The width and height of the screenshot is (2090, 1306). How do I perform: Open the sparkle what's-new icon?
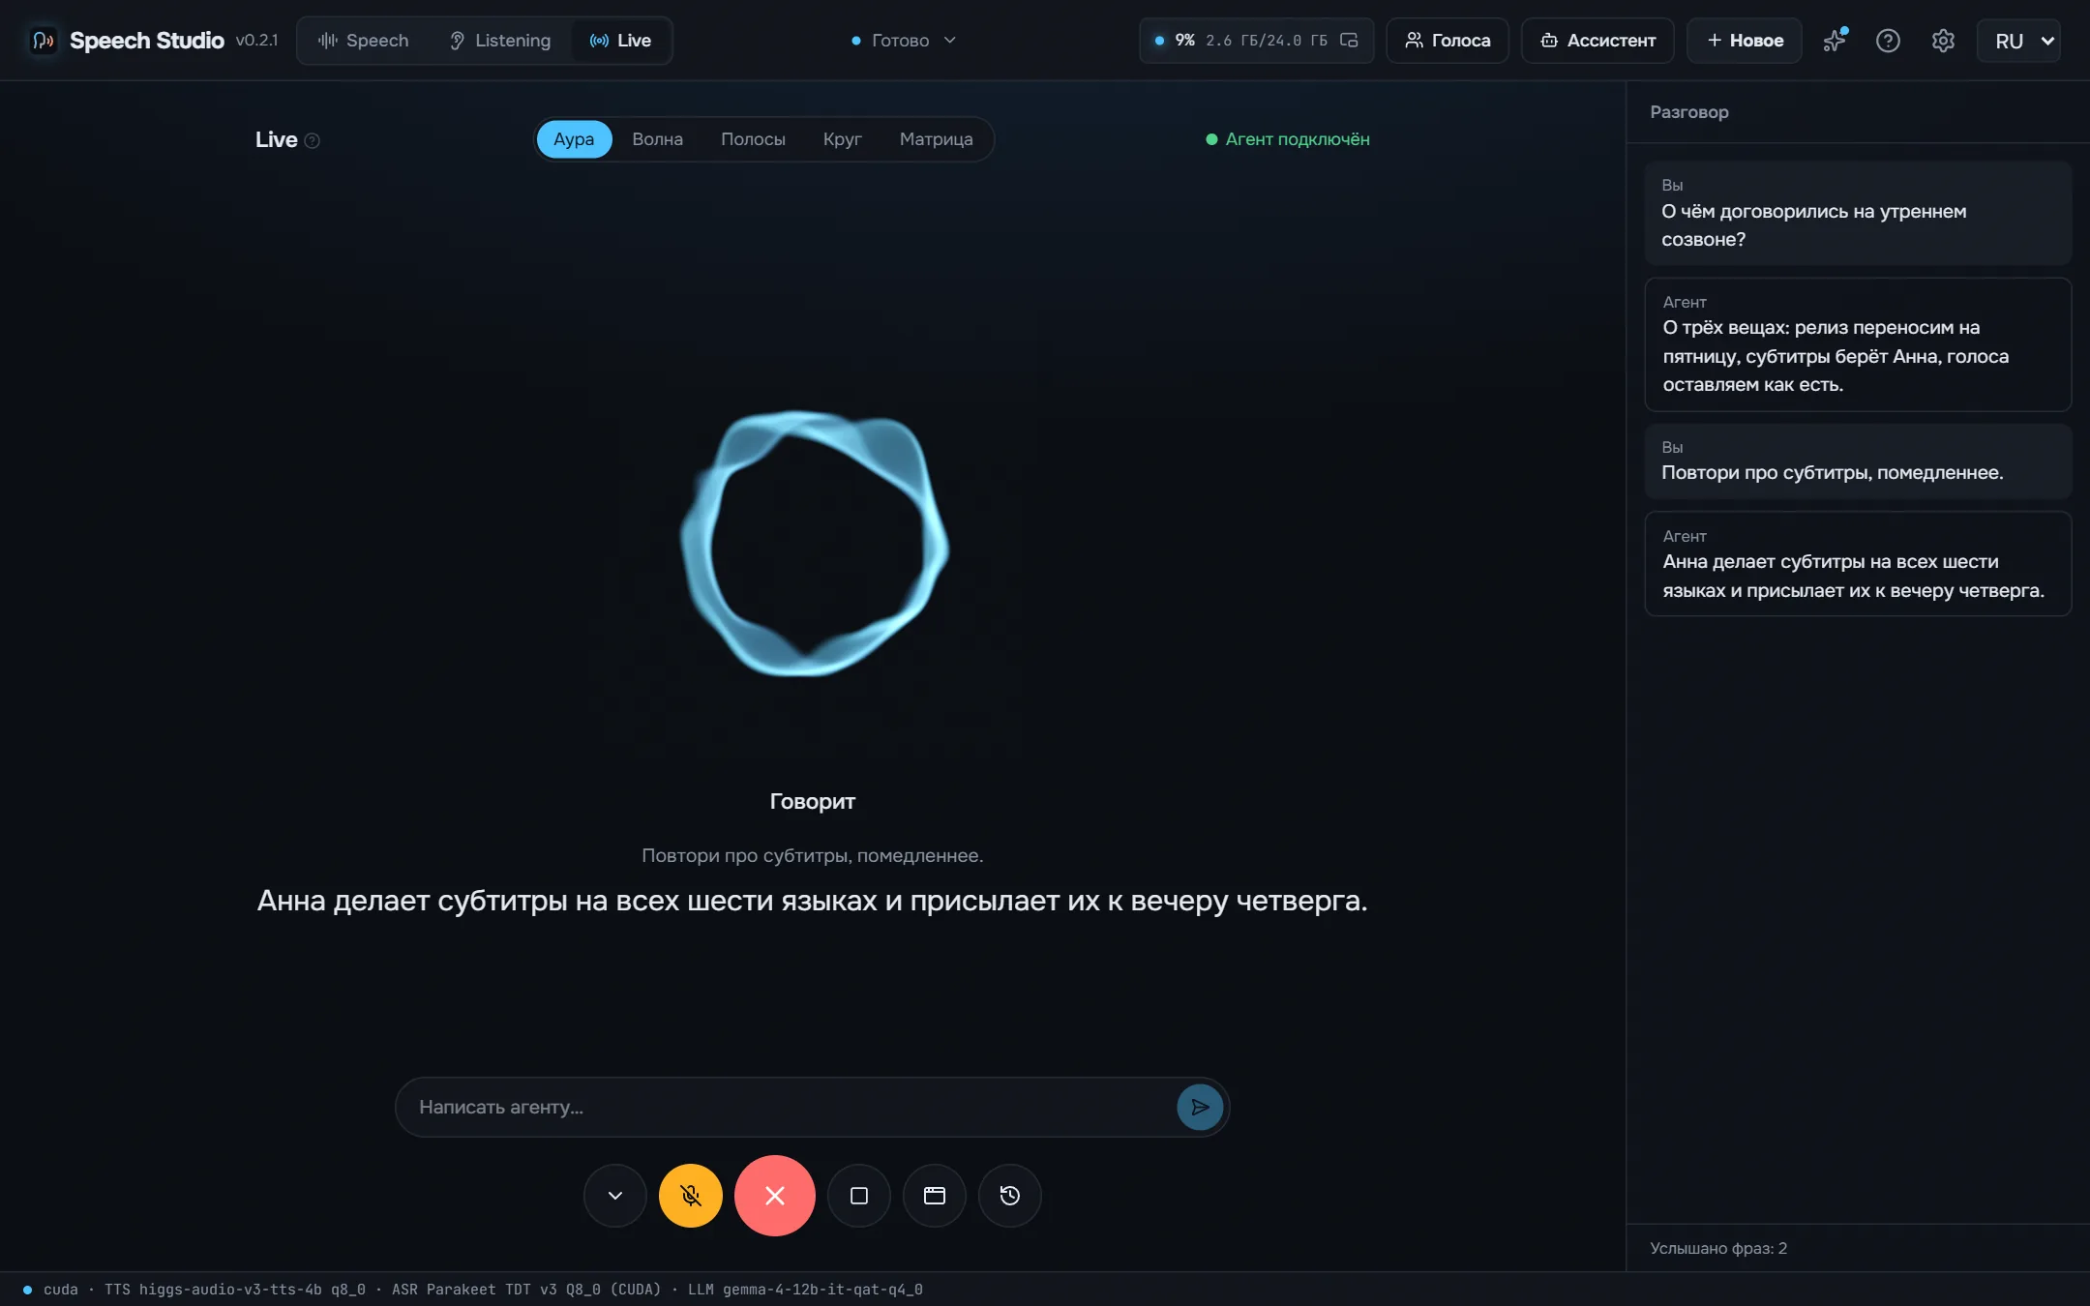(x=1835, y=41)
